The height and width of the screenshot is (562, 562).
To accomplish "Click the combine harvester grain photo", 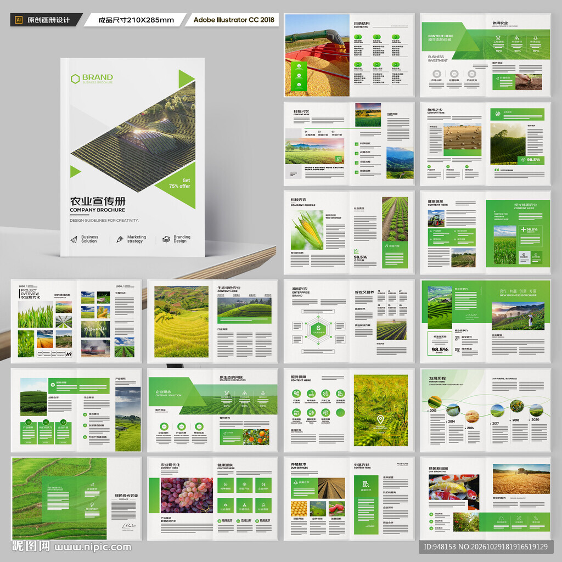I will coord(317,55).
